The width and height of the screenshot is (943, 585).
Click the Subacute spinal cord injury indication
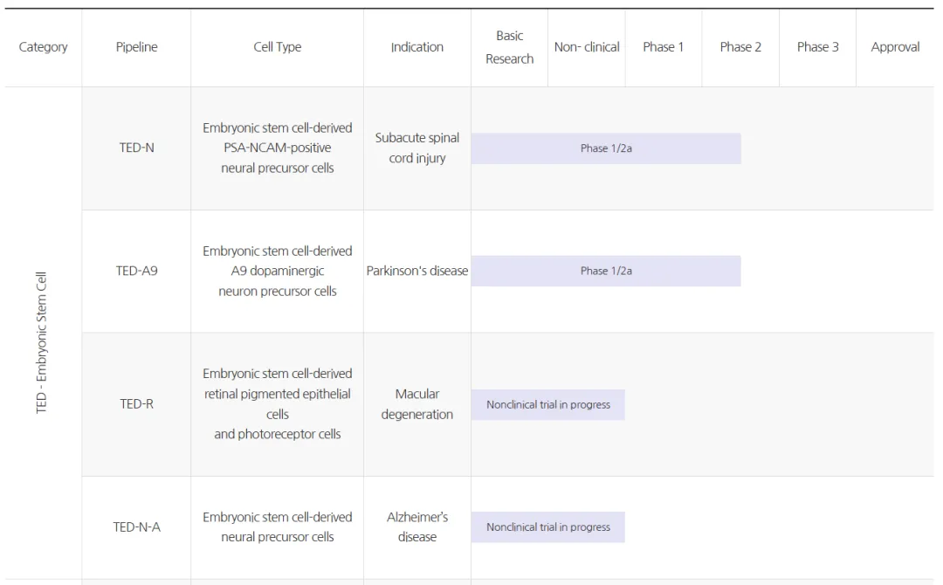click(x=416, y=148)
